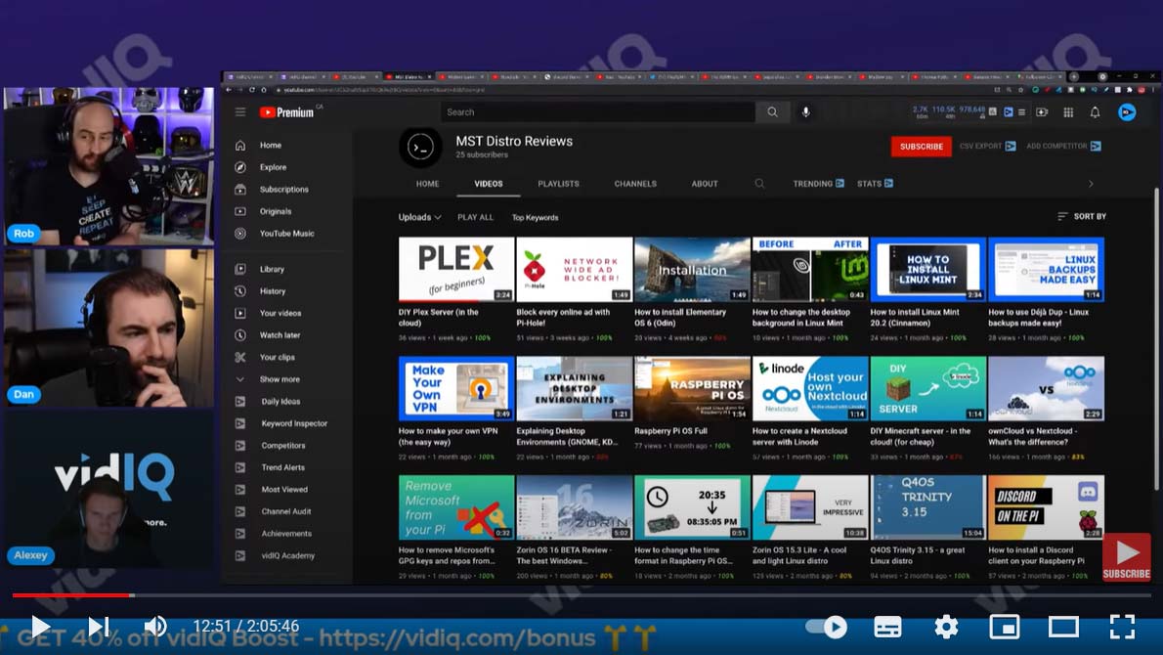Skip to next video in player controls

[98, 627]
